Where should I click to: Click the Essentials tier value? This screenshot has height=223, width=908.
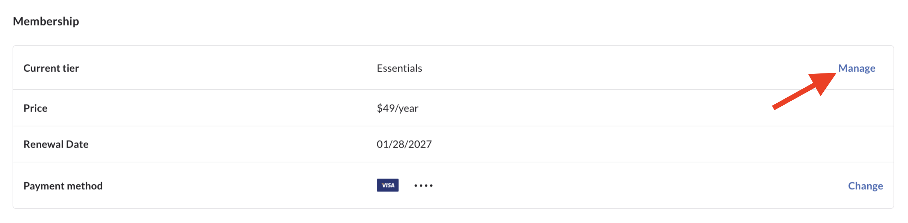pos(399,68)
